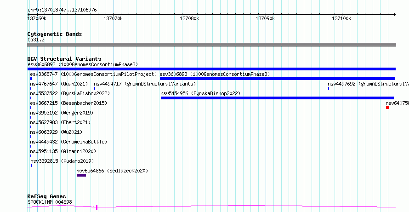Select the esv3606892 (1000GenomesConsortiumPhase3) label
409x212 pixels.
pos(83,64)
